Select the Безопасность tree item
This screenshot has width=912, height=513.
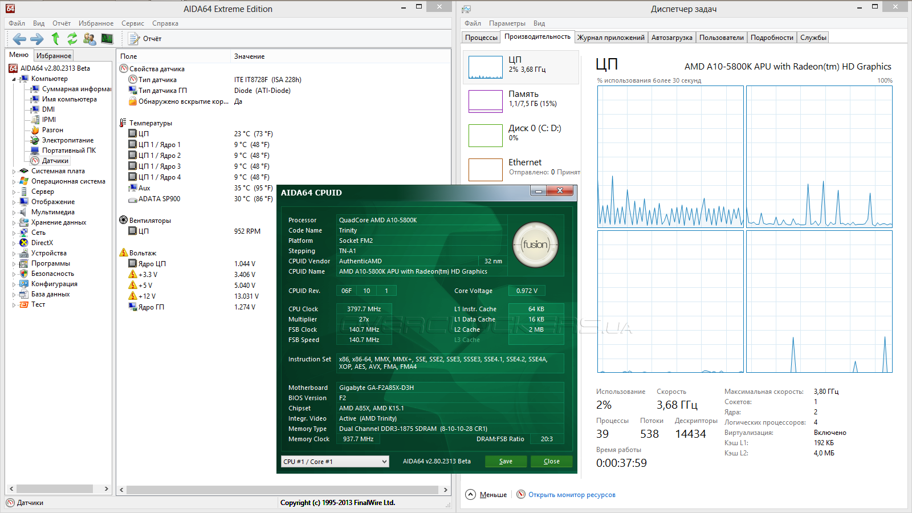(47, 274)
